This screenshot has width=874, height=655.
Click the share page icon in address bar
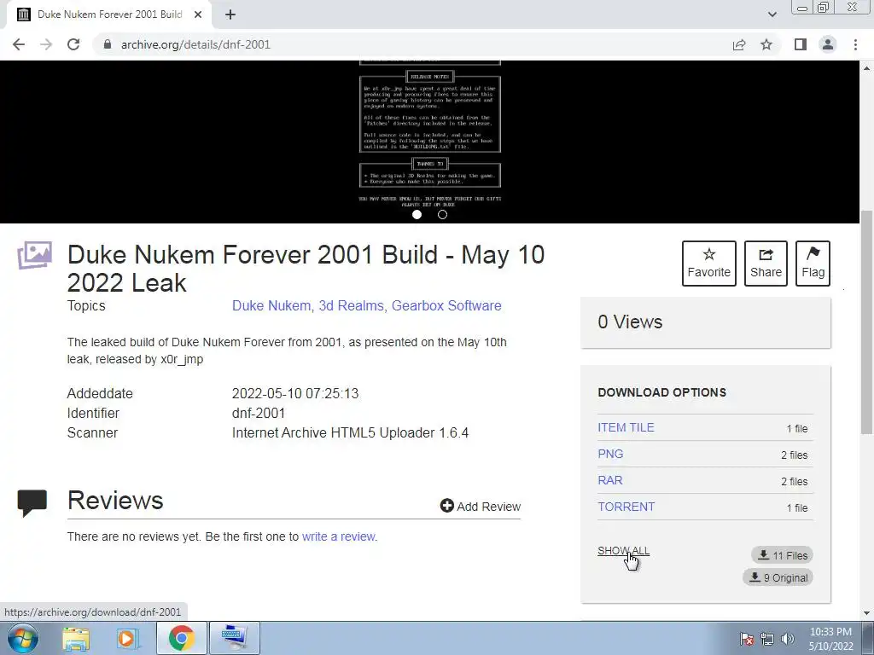pos(739,44)
